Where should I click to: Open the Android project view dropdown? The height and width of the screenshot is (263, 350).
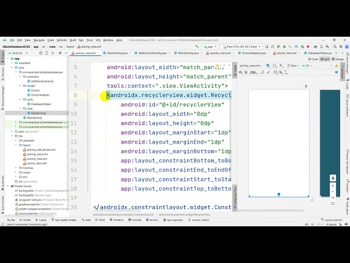(17, 53)
